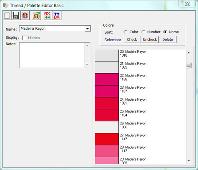Select light pink swatch for item 29
Screen dimensions: 198x170
point(107,160)
